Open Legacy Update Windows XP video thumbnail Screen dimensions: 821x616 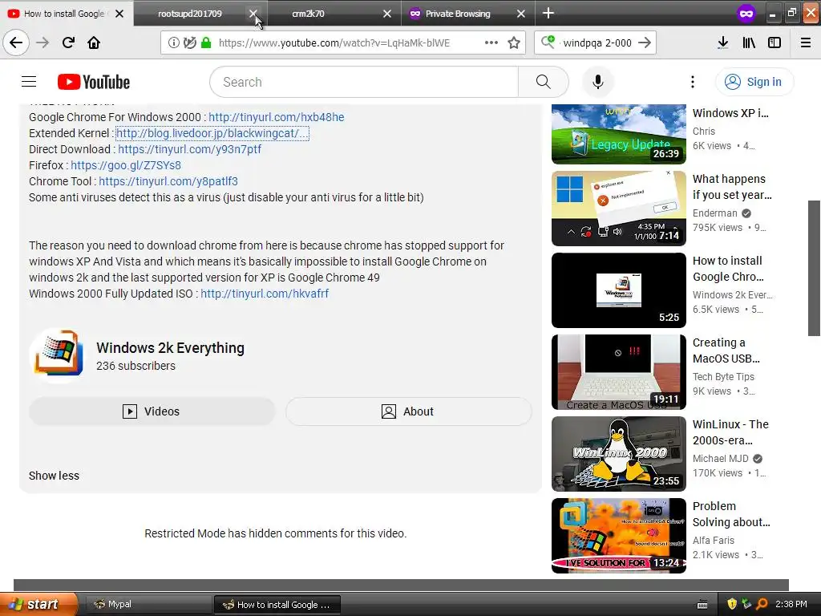click(x=618, y=134)
